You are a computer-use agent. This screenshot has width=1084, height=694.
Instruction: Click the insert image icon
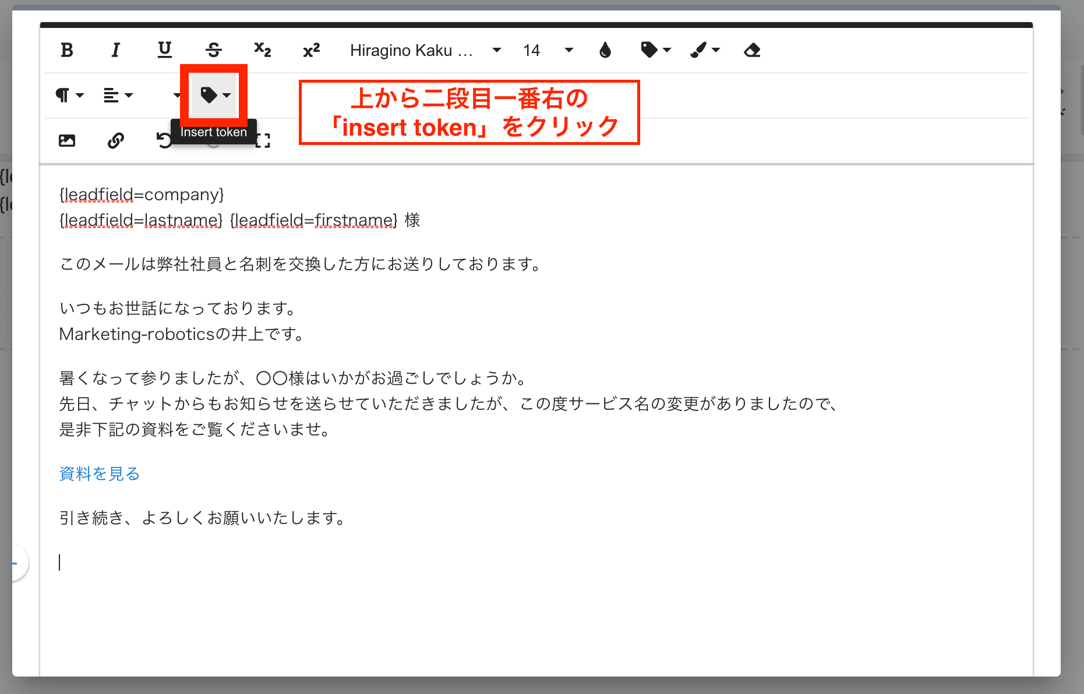[67, 140]
